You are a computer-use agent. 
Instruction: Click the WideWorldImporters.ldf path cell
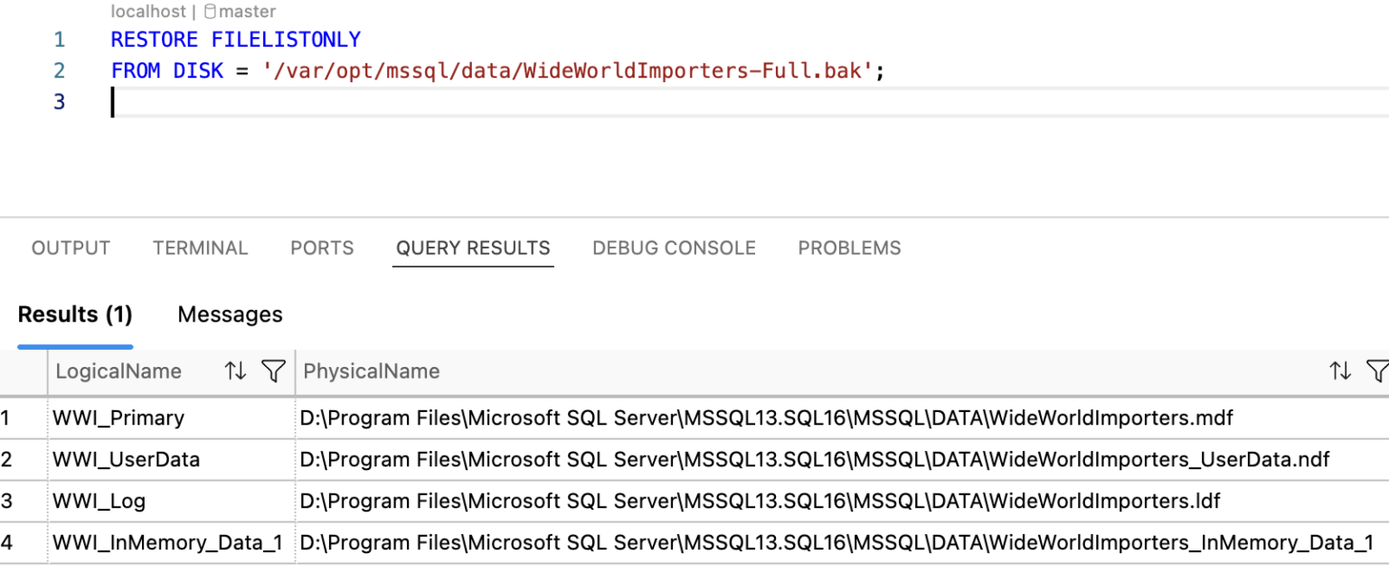(x=842, y=501)
